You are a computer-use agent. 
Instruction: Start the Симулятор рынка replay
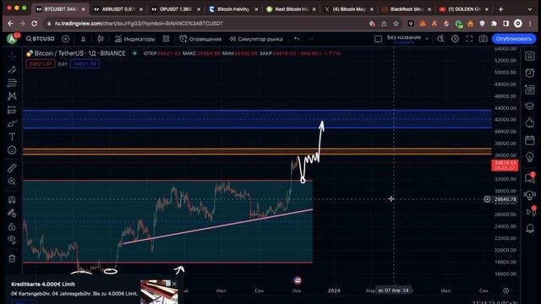256,39
